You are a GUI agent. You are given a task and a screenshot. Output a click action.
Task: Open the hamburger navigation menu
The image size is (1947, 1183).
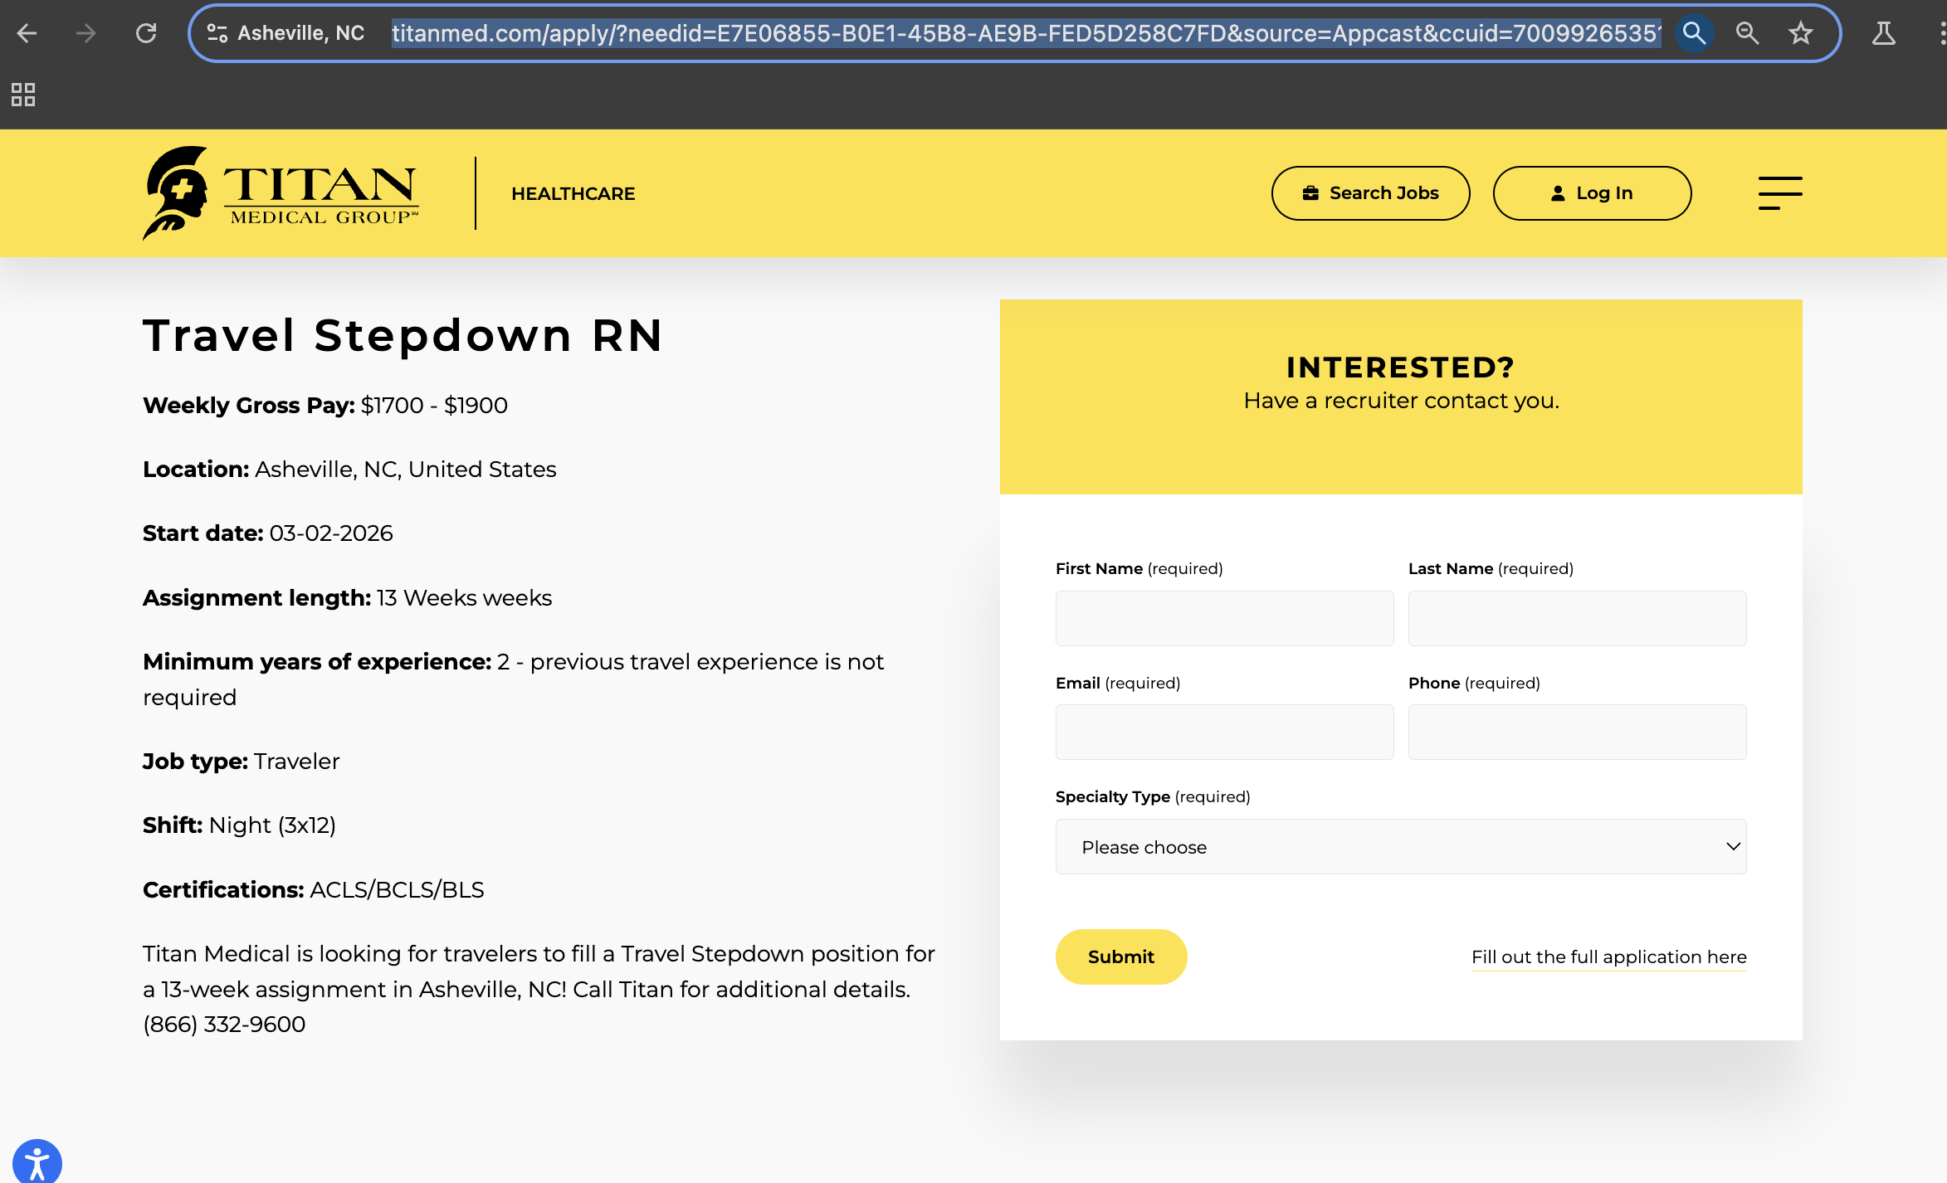click(x=1779, y=193)
